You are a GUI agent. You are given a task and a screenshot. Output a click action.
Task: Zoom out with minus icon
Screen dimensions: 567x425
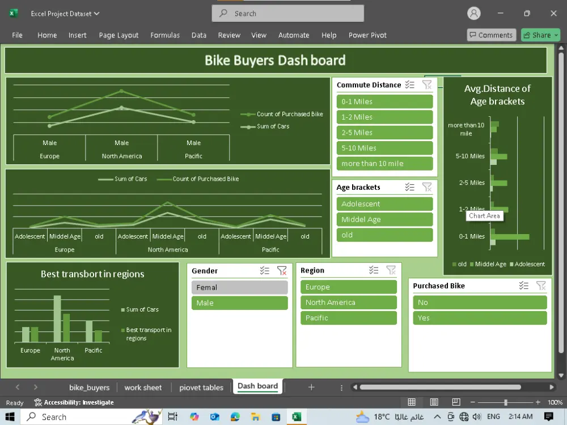[x=473, y=402]
